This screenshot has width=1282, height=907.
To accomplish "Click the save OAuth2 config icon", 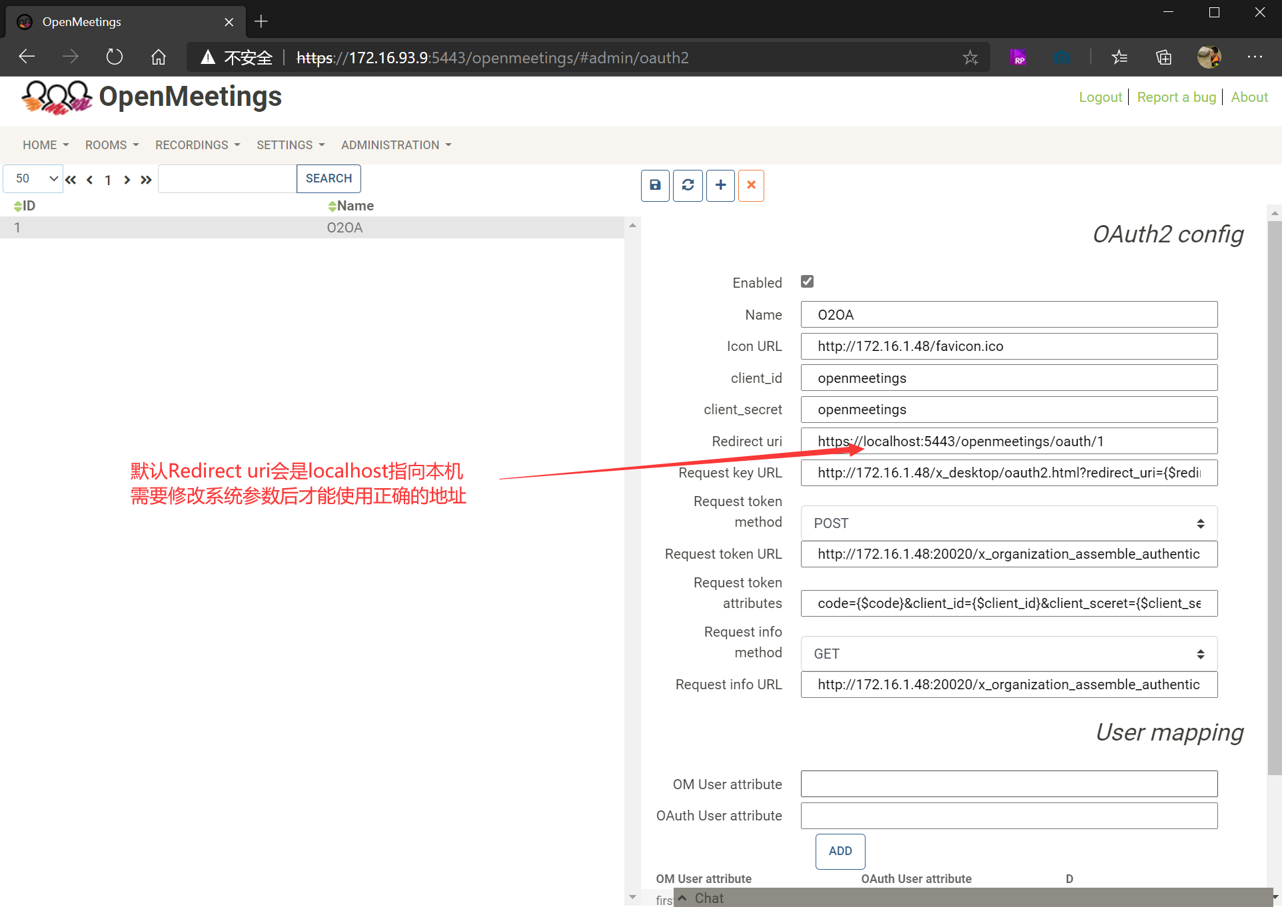I will [x=655, y=185].
